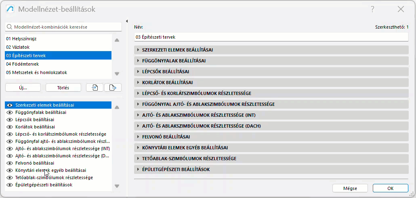Expand TETŐABLAK-SZIMBÓLUMOK RÉSZLETESSÉGE section
The height and width of the screenshot is (198, 416).
tap(271, 159)
